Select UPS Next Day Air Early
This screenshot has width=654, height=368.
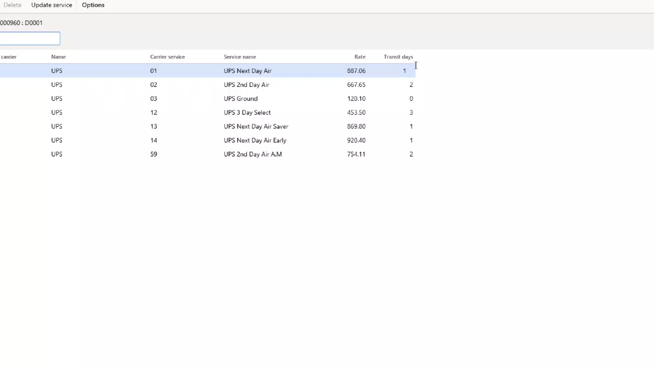255,140
